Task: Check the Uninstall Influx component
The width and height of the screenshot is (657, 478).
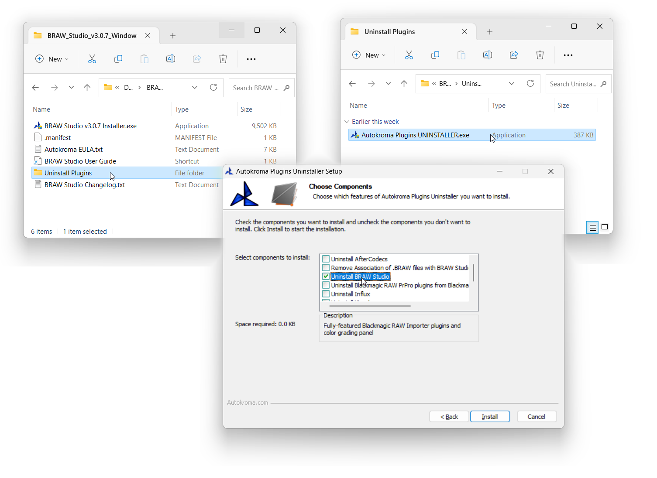Action: pos(326,294)
